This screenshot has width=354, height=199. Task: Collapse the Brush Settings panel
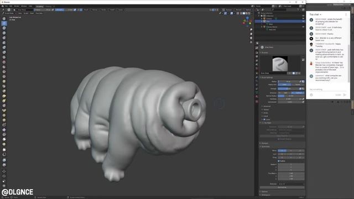click(267, 77)
